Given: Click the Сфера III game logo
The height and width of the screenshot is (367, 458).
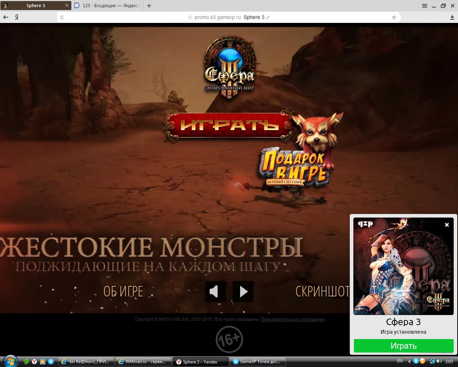Looking at the screenshot, I should (x=229, y=68).
